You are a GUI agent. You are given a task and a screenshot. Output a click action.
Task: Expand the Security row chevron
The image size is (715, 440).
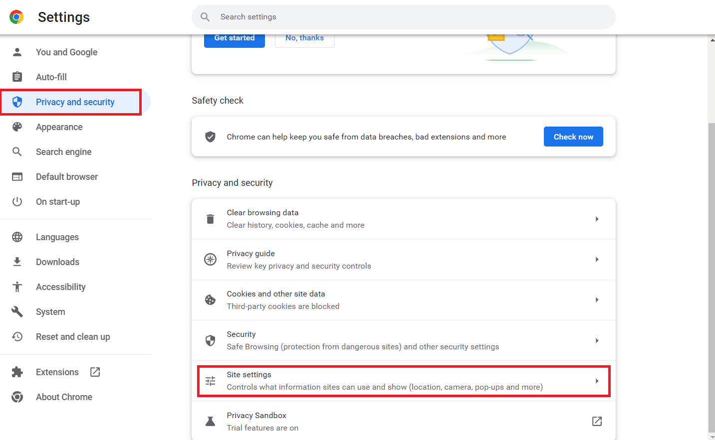click(597, 341)
